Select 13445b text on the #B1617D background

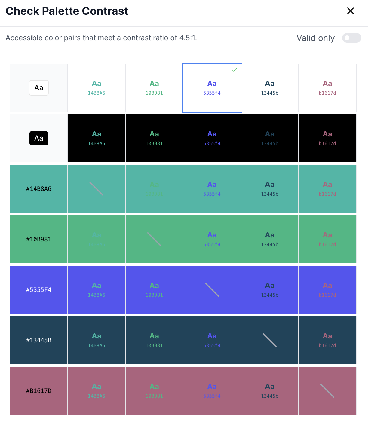tap(269, 390)
